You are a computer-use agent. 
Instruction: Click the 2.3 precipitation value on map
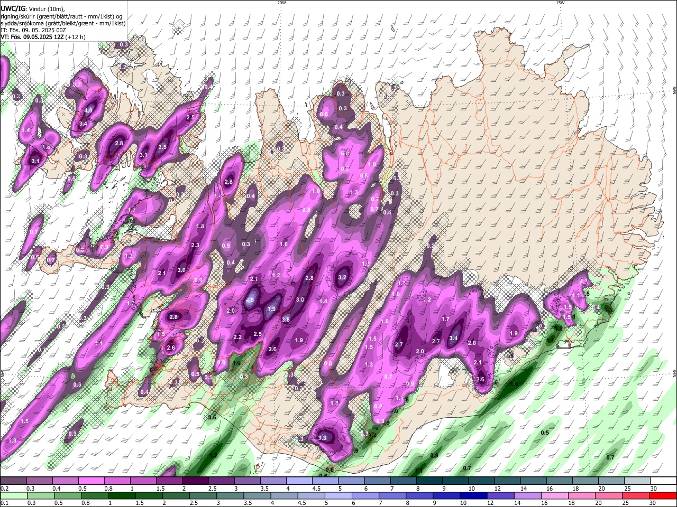[195, 245]
